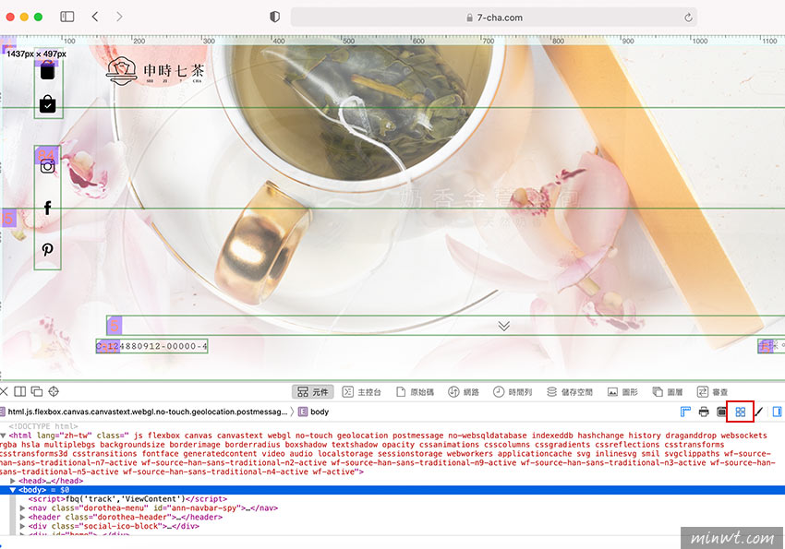Image resolution: width=785 pixels, height=549 pixels.
Task: Switch to the 元件 tab
Action: coord(313,392)
